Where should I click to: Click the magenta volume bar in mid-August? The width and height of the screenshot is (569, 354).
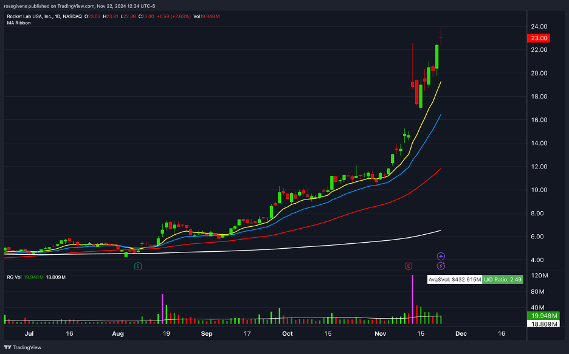[162, 309]
